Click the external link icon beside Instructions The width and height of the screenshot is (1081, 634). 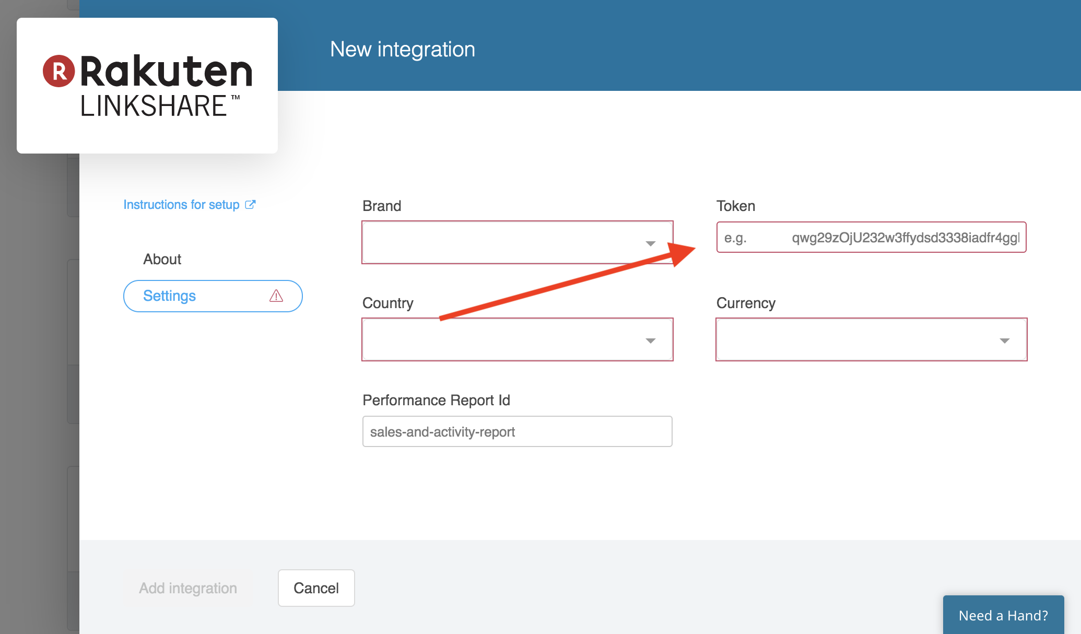tap(251, 204)
